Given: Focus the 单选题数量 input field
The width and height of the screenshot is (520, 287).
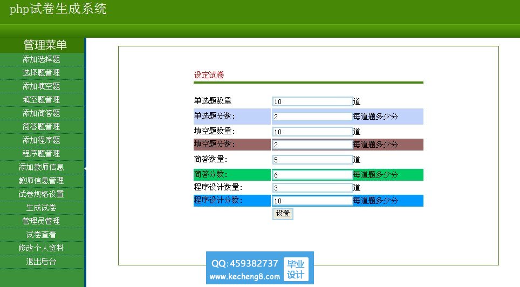Looking at the screenshot, I should click(x=312, y=101).
